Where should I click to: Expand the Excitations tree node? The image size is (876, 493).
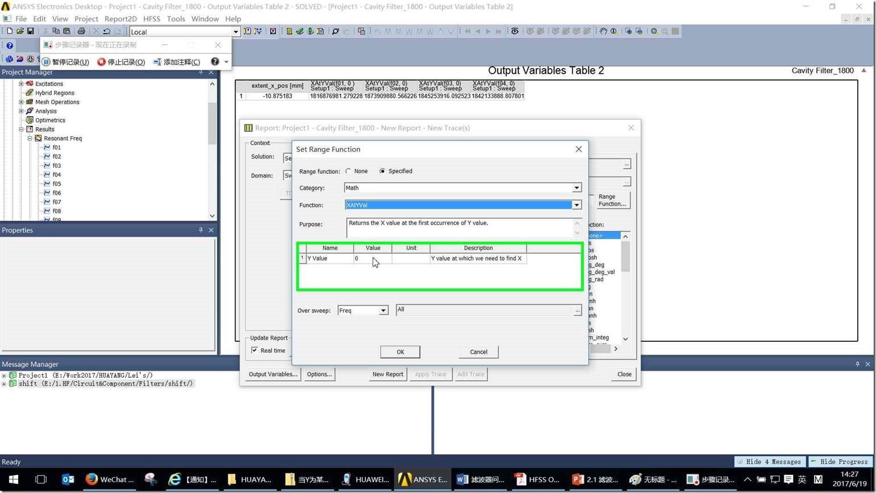click(21, 84)
